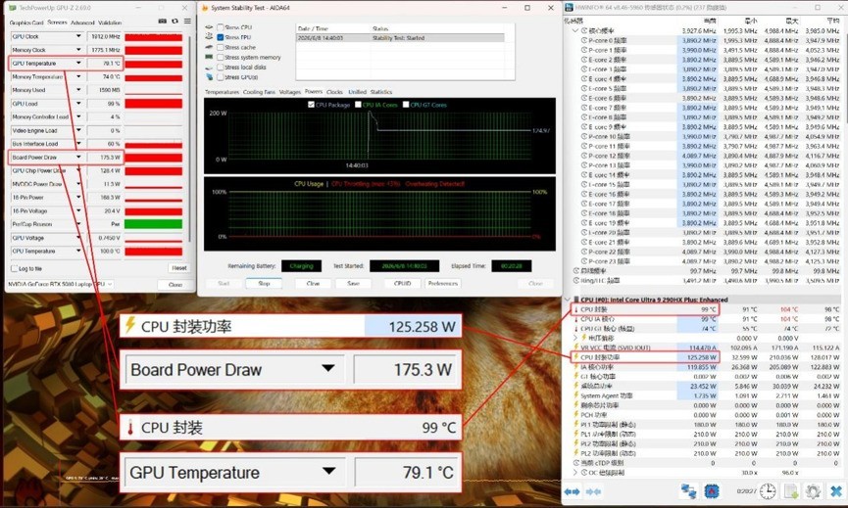Screen dimensions: 848x508
Task: Open Clocks tab in AIDA64
Action: tap(334, 92)
